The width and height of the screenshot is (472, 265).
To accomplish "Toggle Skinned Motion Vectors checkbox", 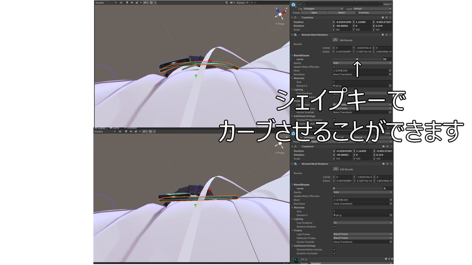I will 335,249.
